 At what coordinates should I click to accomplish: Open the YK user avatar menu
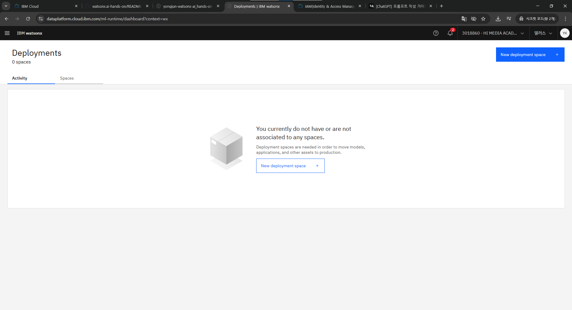click(x=565, y=33)
